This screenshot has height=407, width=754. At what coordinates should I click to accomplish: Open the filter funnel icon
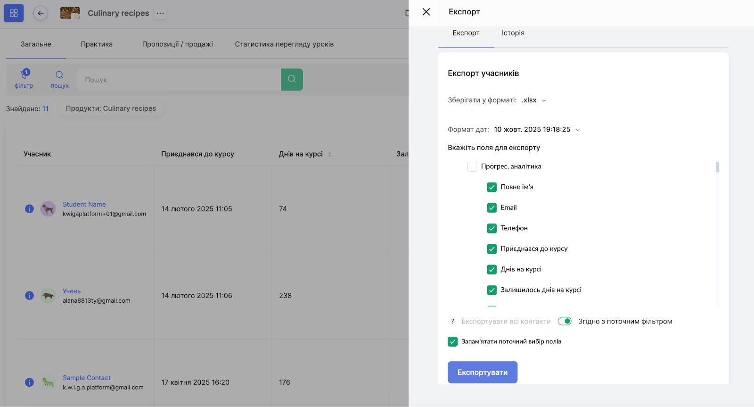click(24, 75)
